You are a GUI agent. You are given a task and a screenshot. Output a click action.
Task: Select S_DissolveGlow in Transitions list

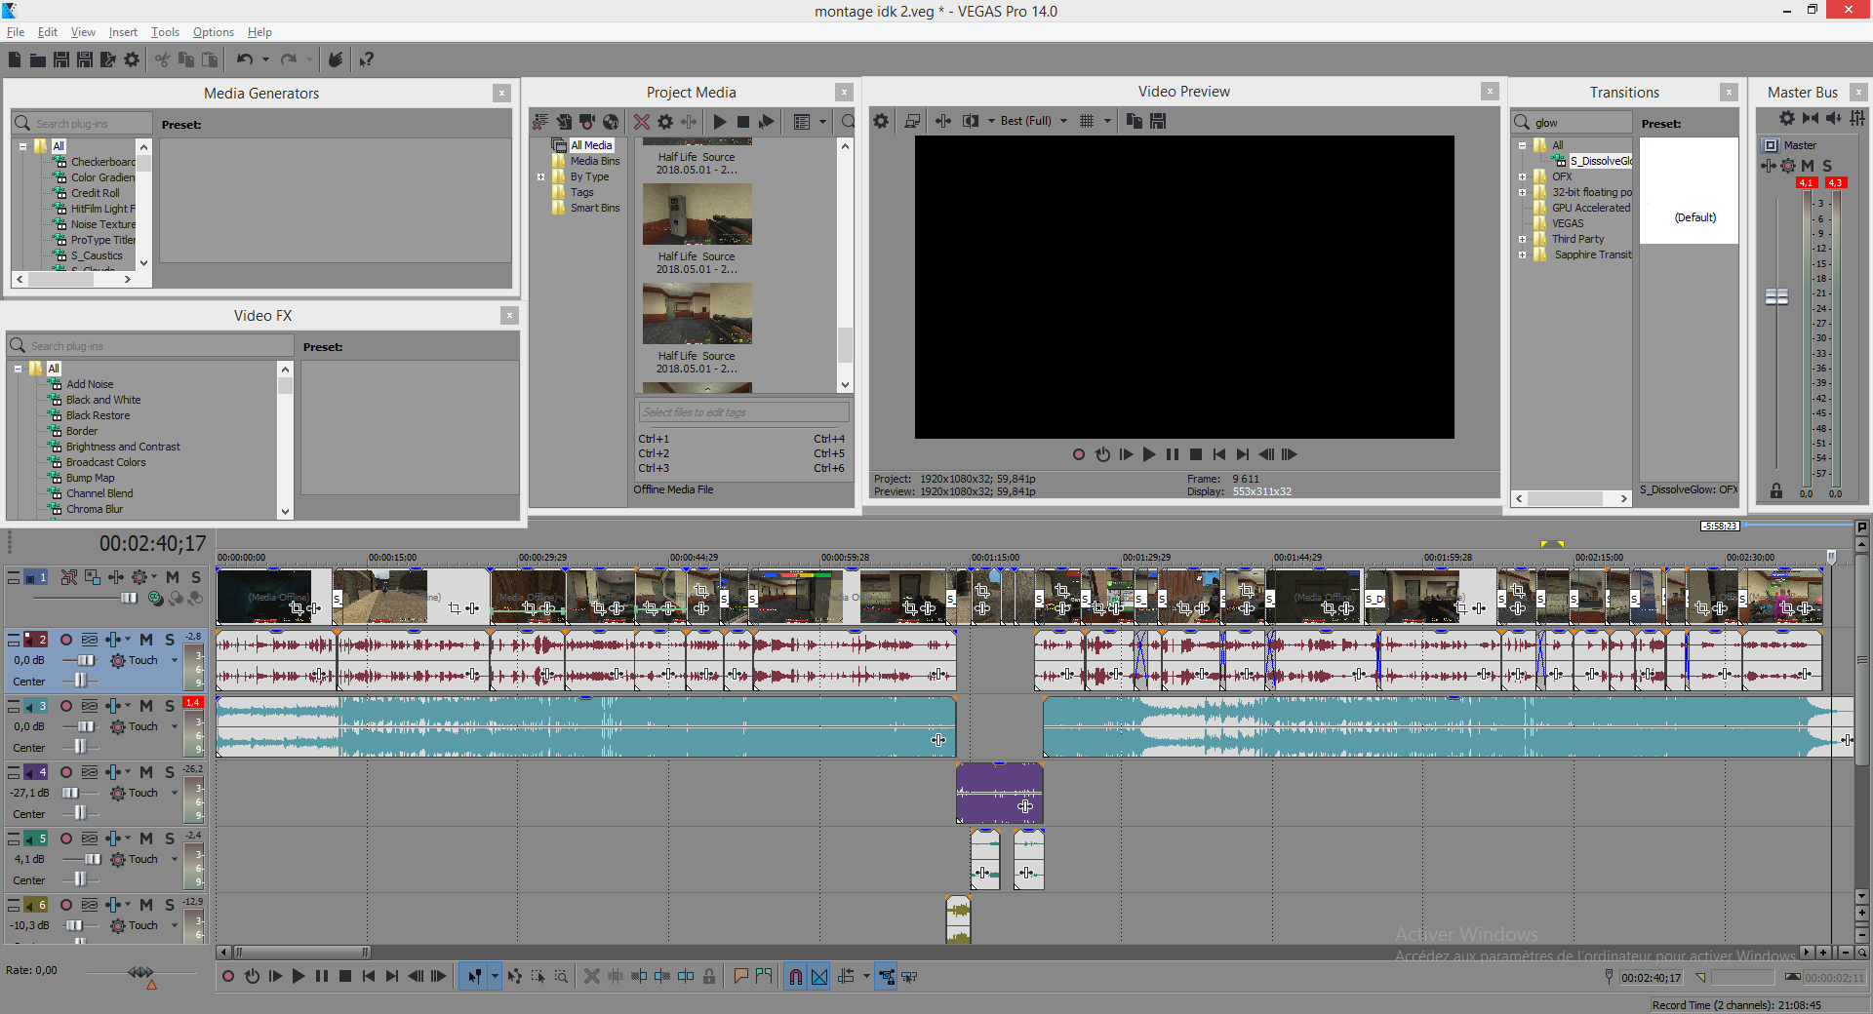click(1600, 161)
